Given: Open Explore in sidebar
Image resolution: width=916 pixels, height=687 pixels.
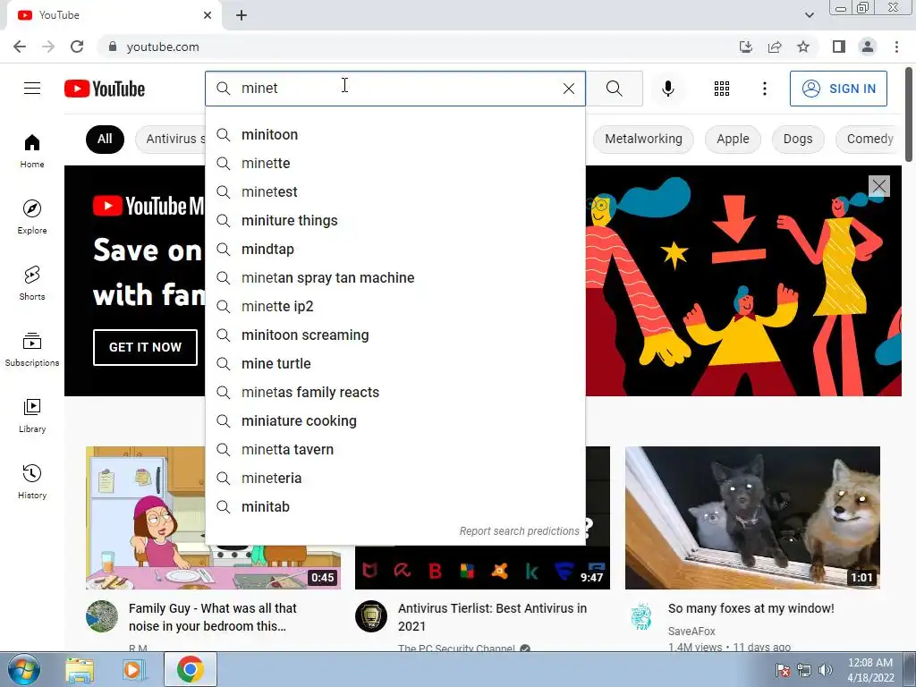Looking at the screenshot, I should 32,216.
